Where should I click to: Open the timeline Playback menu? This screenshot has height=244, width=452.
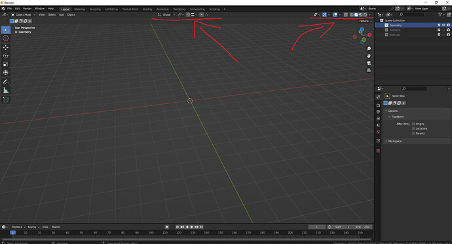pyautogui.click(x=18, y=227)
